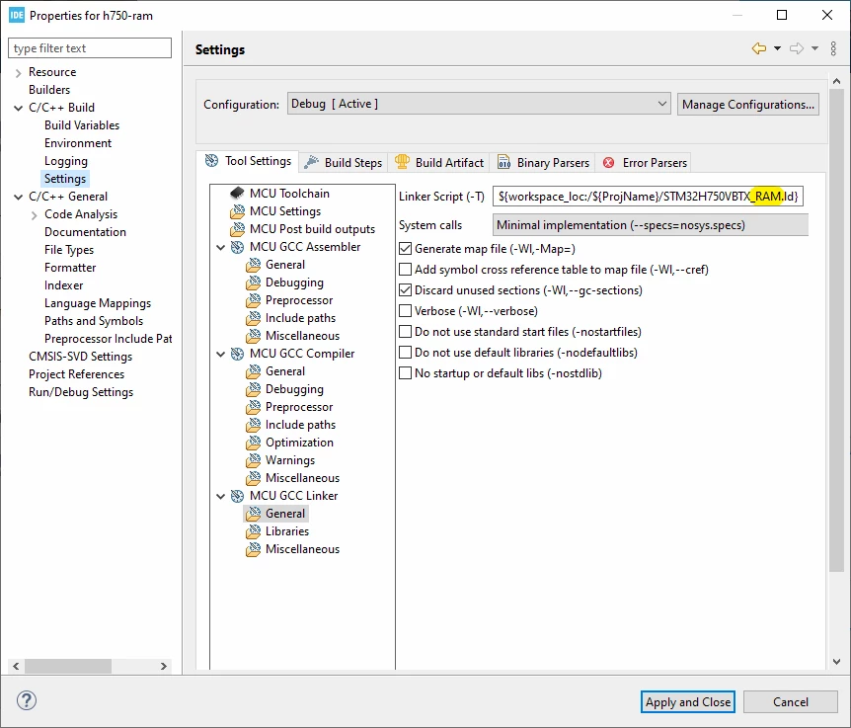Open Manage Configurations dialog
The height and width of the screenshot is (728, 851).
pos(748,105)
